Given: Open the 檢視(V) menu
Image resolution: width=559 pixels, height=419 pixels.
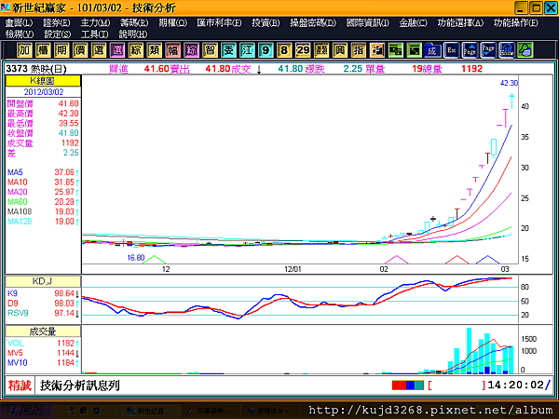Looking at the screenshot, I should (x=20, y=34).
